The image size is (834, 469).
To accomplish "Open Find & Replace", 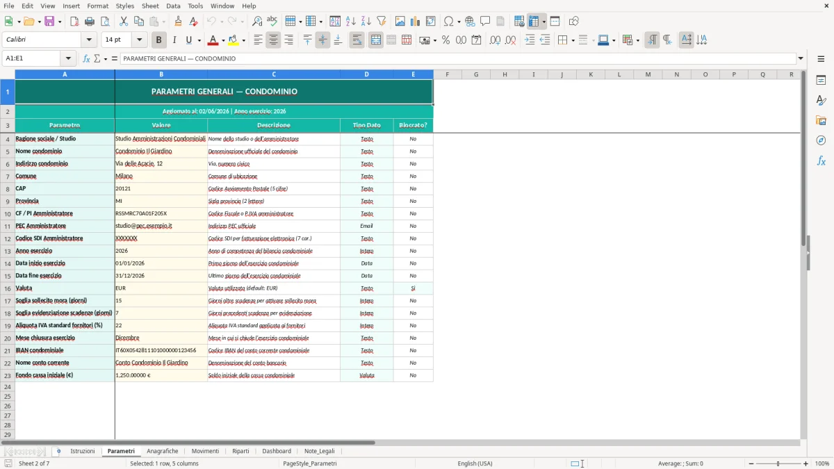I will click(257, 22).
